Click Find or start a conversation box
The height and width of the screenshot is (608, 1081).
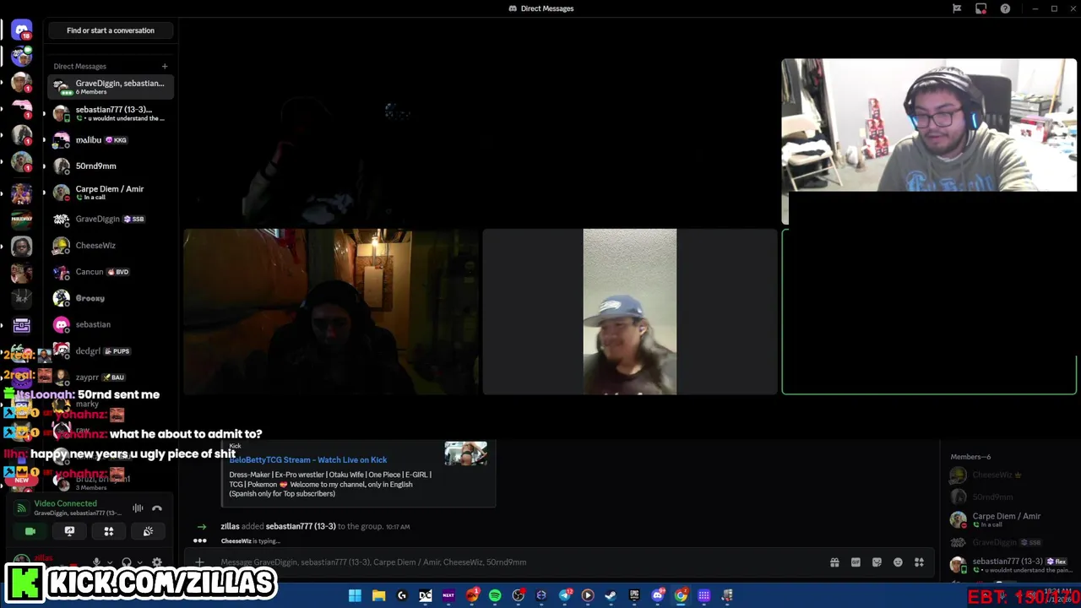point(111,30)
